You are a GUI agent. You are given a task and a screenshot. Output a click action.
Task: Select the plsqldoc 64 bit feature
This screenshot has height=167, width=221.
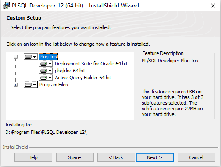70,71
